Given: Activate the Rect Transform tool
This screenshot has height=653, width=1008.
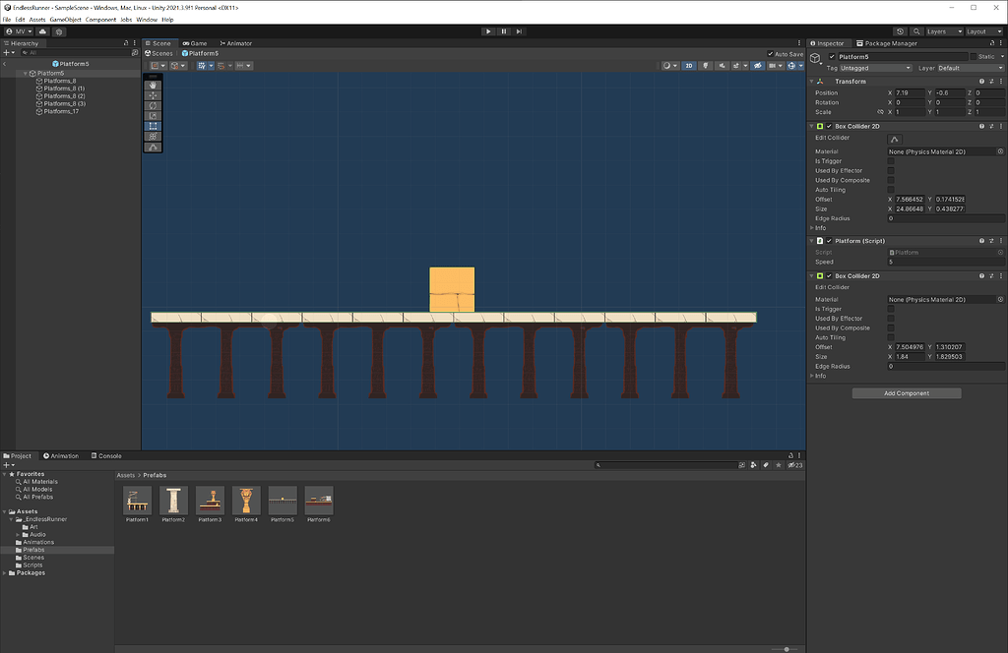Looking at the screenshot, I should tap(153, 125).
